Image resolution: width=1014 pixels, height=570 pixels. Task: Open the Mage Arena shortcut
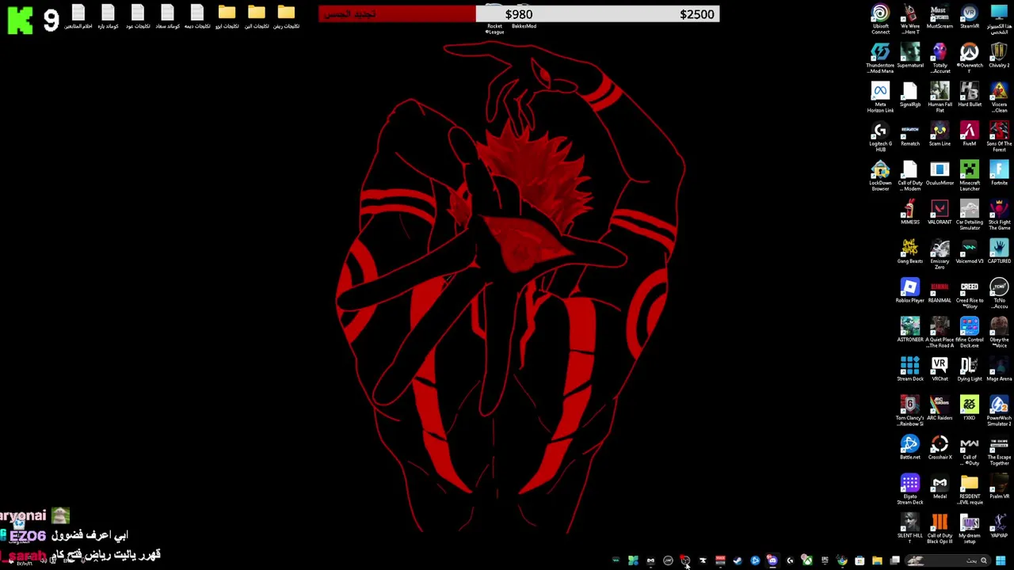pyautogui.click(x=999, y=370)
